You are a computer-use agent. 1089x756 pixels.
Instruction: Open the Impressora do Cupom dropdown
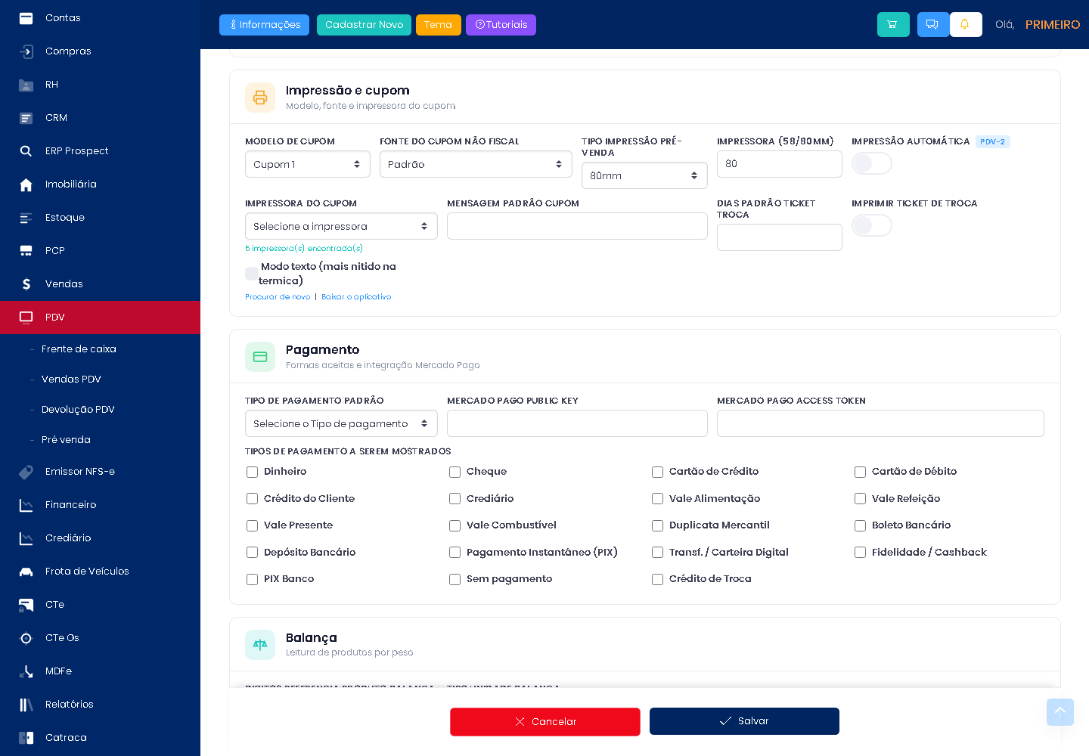341,226
